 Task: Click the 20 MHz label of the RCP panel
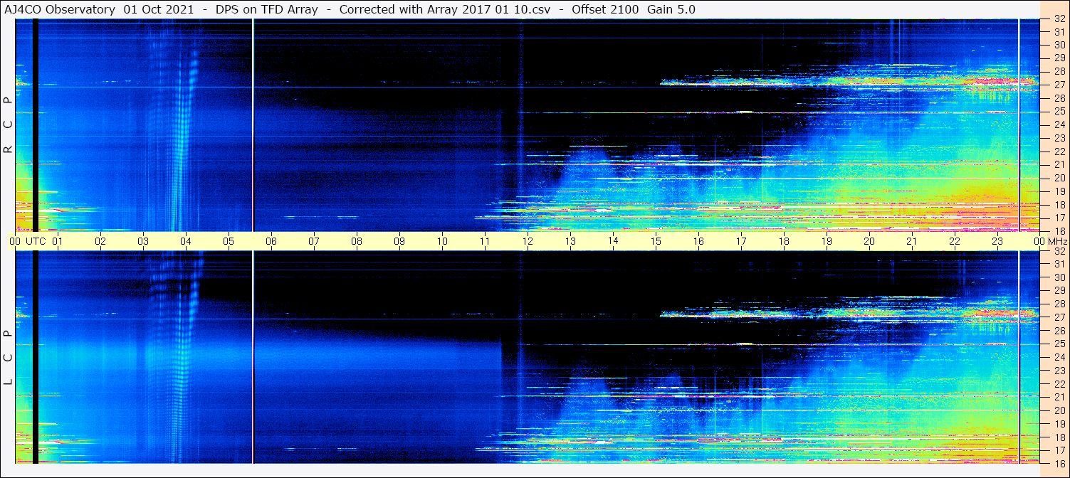coord(1059,178)
